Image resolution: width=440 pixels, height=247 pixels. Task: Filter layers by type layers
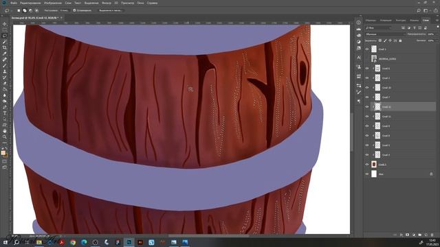click(415, 27)
